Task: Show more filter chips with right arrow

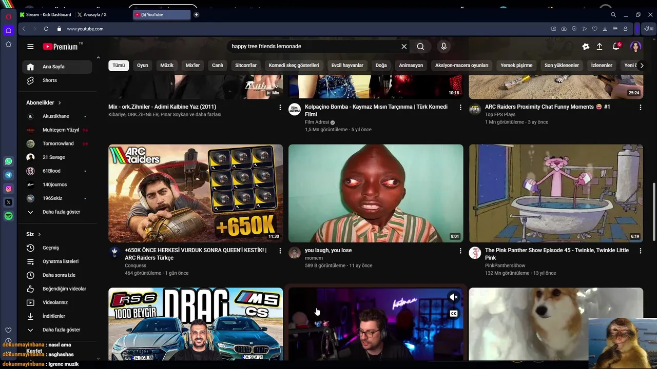Action: [x=642, y=65]
